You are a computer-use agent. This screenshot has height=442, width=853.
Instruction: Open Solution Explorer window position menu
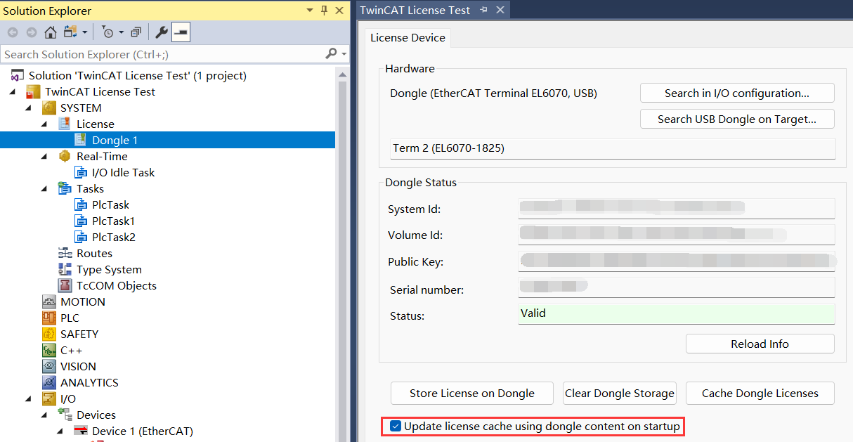[x=311, y=11]
